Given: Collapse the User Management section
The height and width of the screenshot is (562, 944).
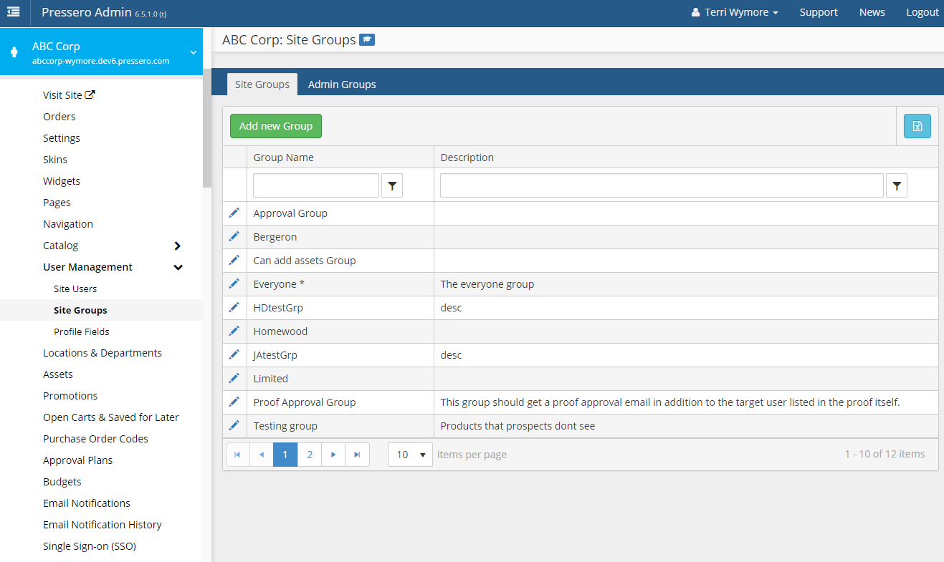Looking at the screenshot, I should [178, 267].
